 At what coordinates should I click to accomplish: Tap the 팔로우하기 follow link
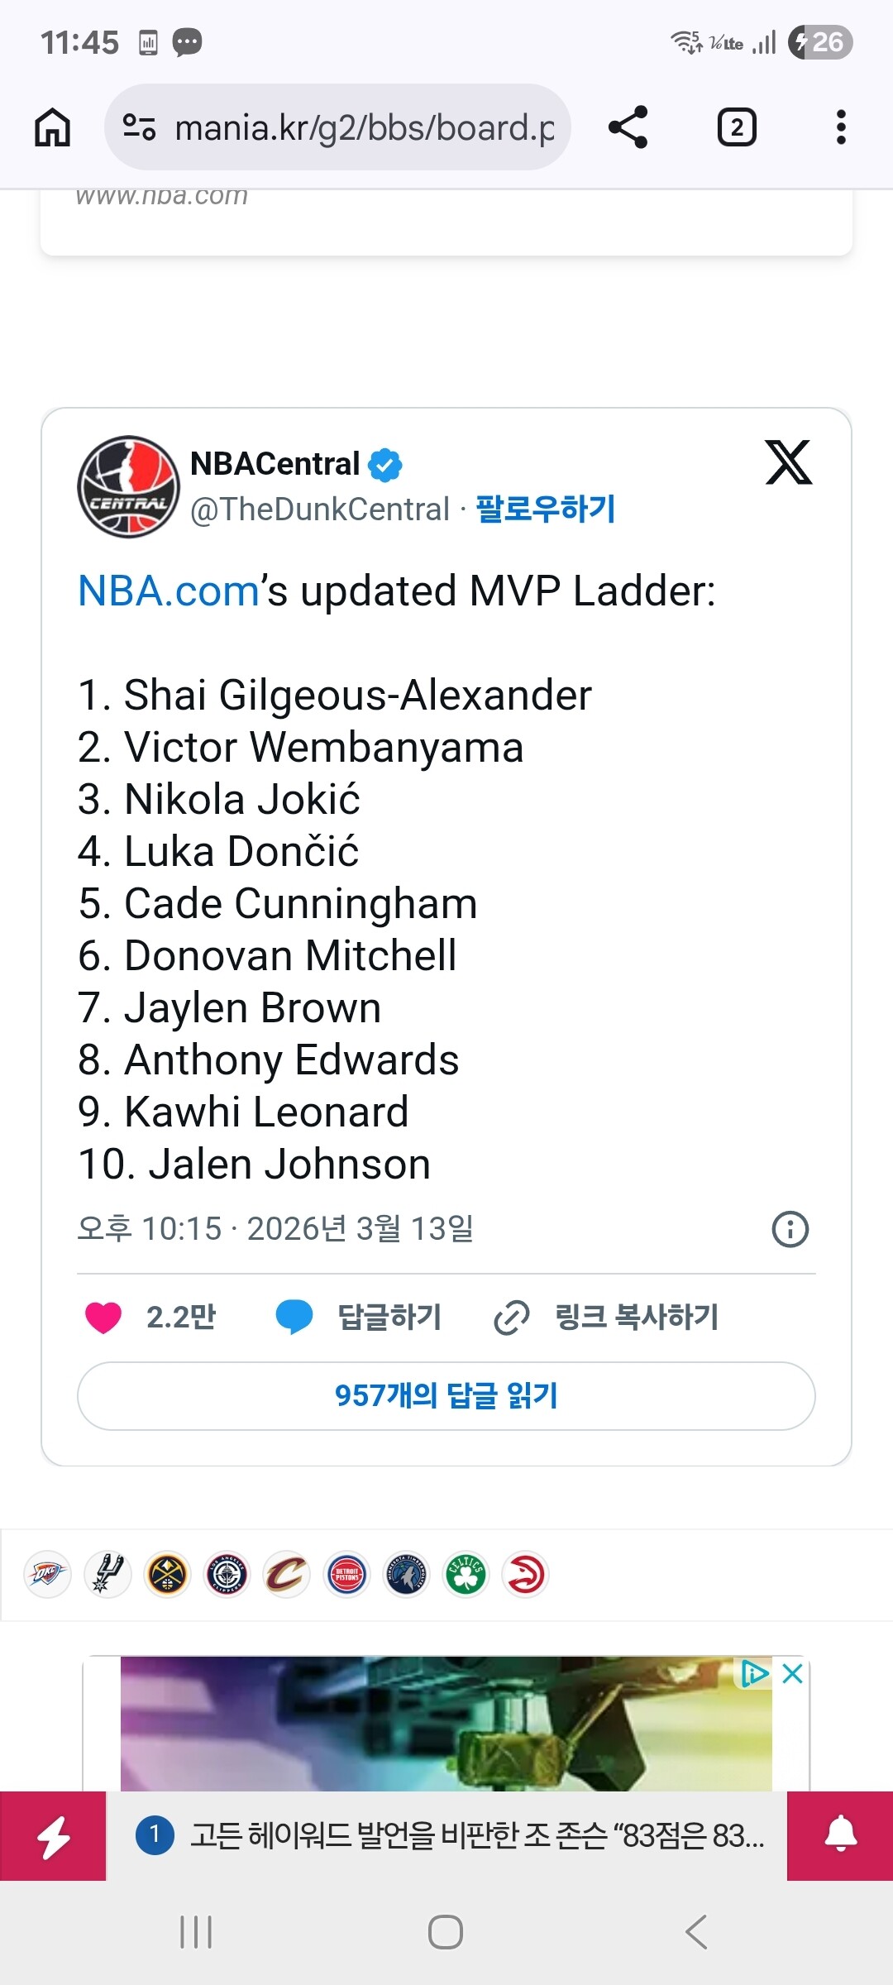point(546,509)
